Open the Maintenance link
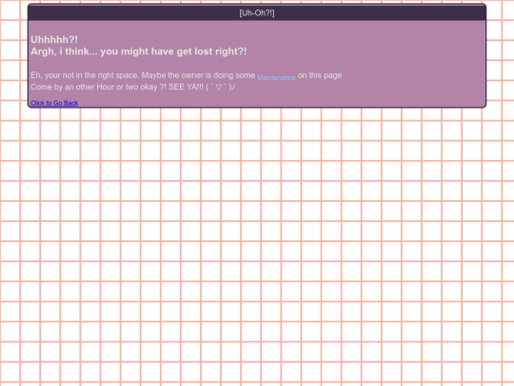The height and width of the screenshot is (386, 514). [x=276, y=78]
